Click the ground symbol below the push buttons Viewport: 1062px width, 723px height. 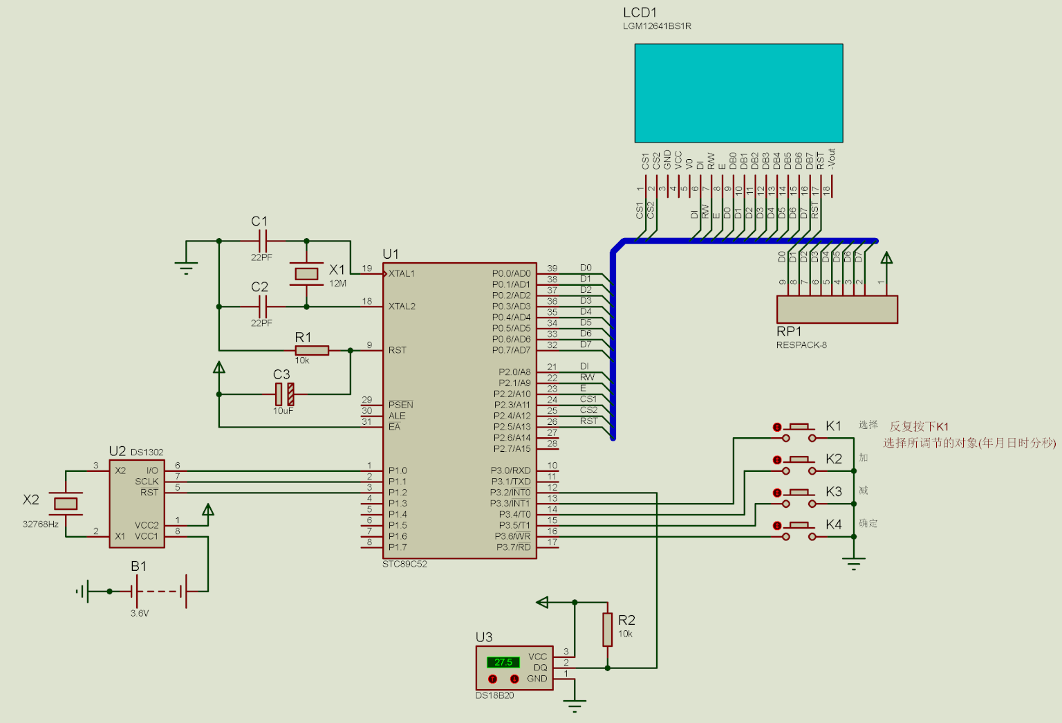(854, 563)
